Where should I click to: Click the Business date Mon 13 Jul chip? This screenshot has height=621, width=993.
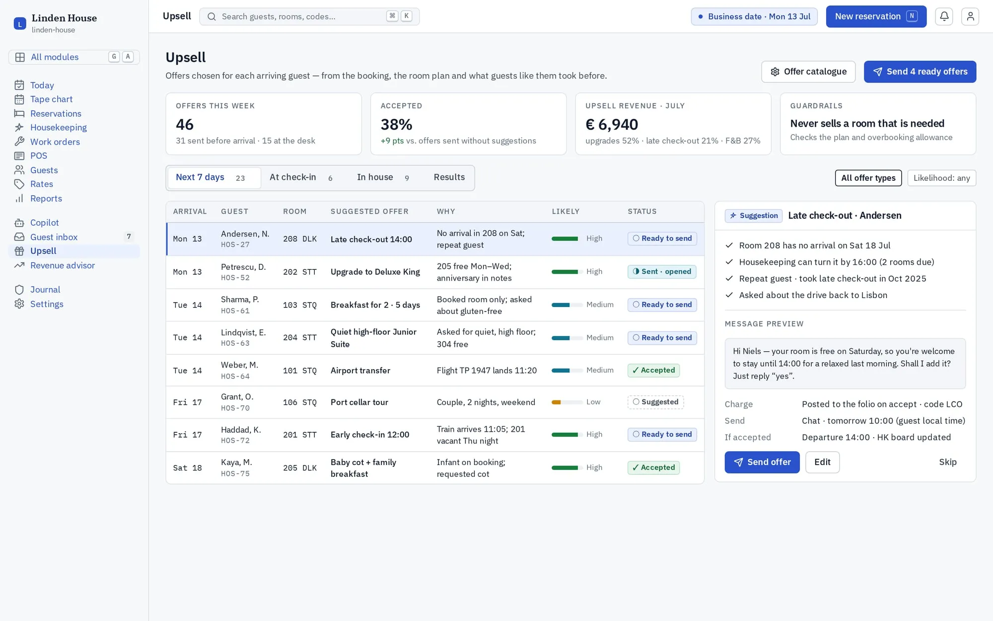tap(754, 16)
